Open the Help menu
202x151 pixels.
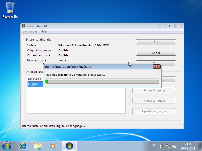44,31
